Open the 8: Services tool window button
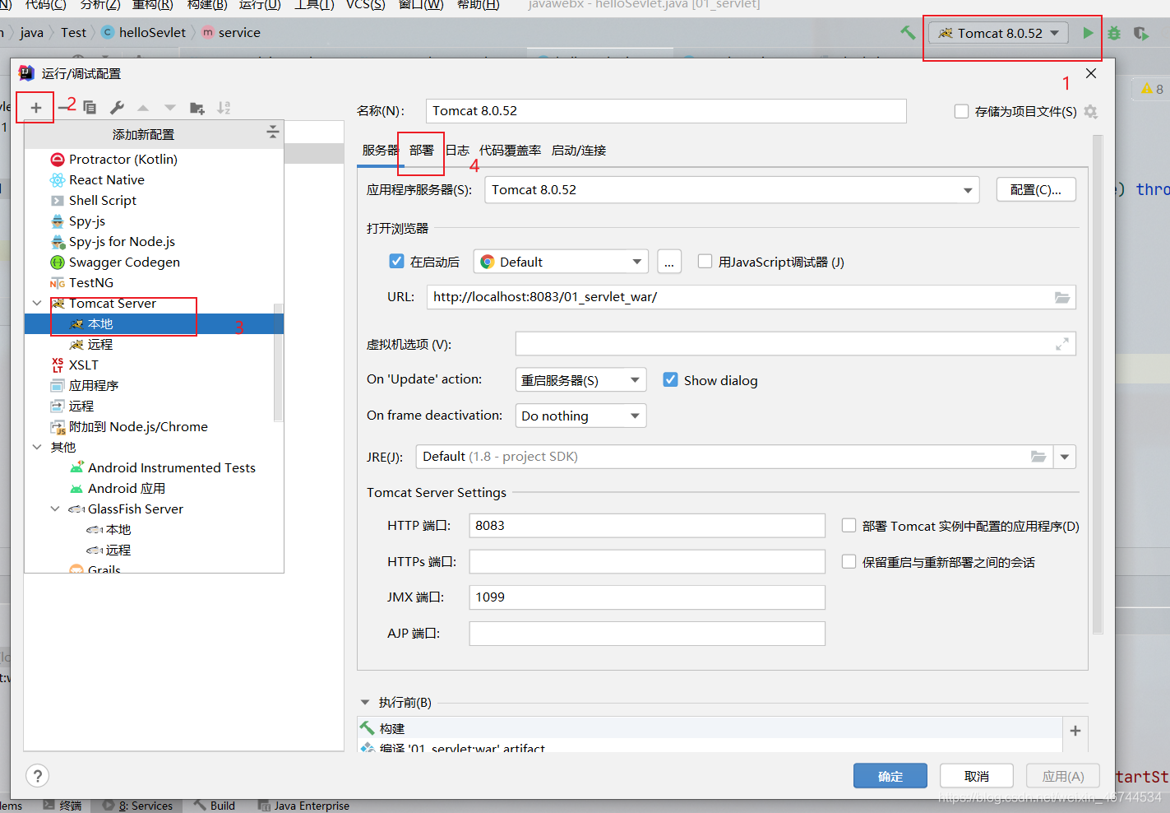The height and width of the screenshot is (813, 1170). pos(138,806)
